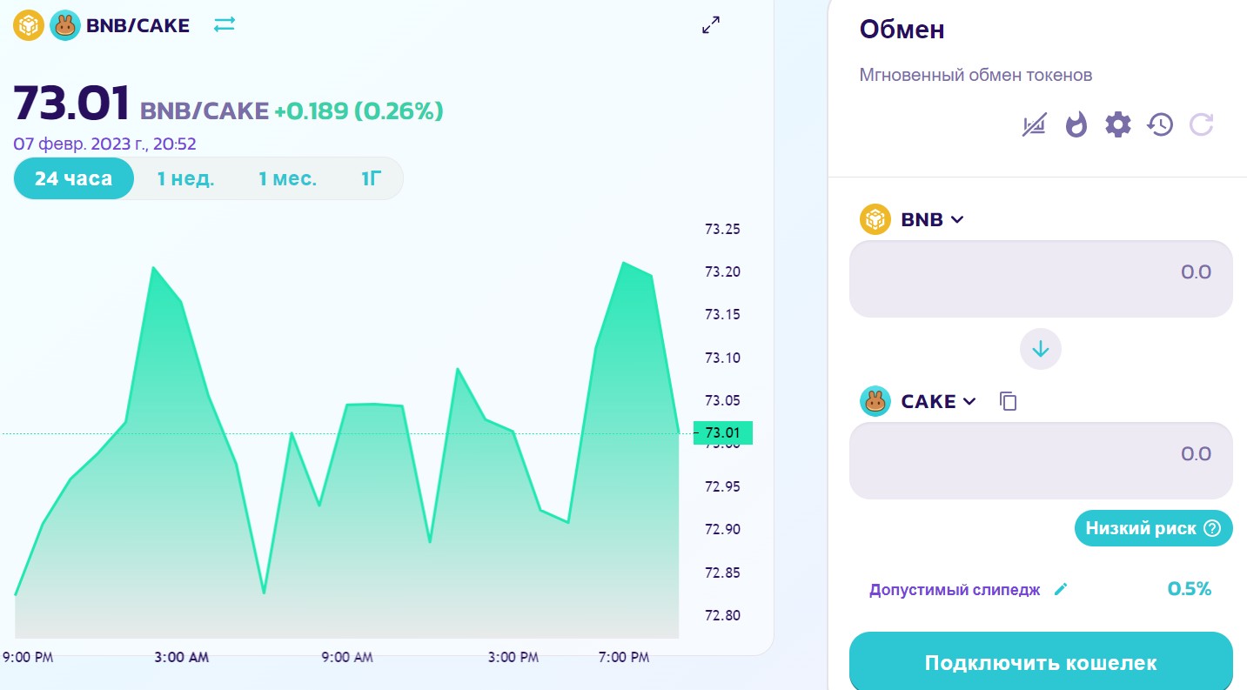
Task: Switch the chart to 1 мес.
Action: pos(287,179)
